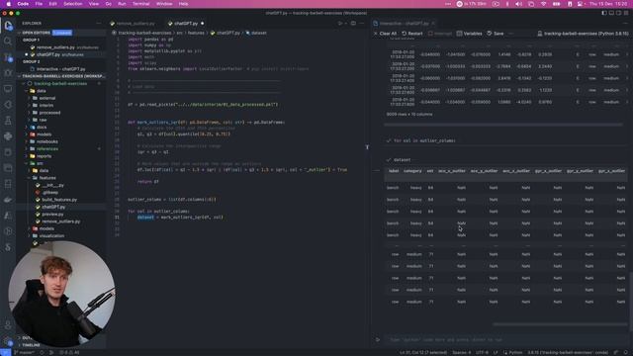Open the Search view in activity bar
The image size is (633, 356).
pyautogui.click(x=8, y=41)
